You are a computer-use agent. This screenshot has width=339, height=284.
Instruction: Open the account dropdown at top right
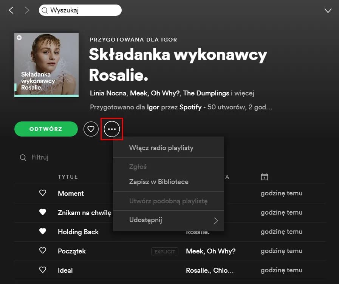tap(328, 10)
